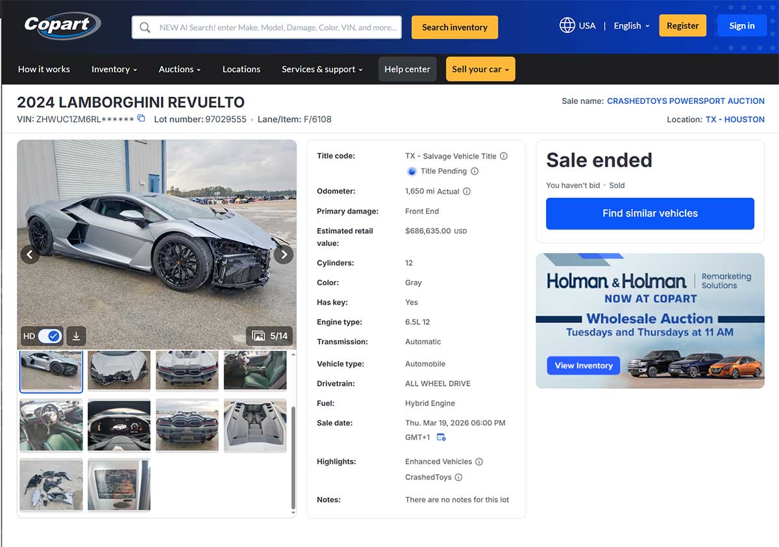Image resolution: width=779 pixels, height=547 pixels.
Task: Copy the VIN using the copy icon
Action: (x=141, y=119)
